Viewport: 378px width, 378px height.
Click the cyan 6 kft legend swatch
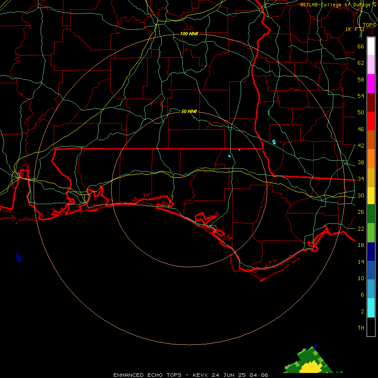point(371,308)
